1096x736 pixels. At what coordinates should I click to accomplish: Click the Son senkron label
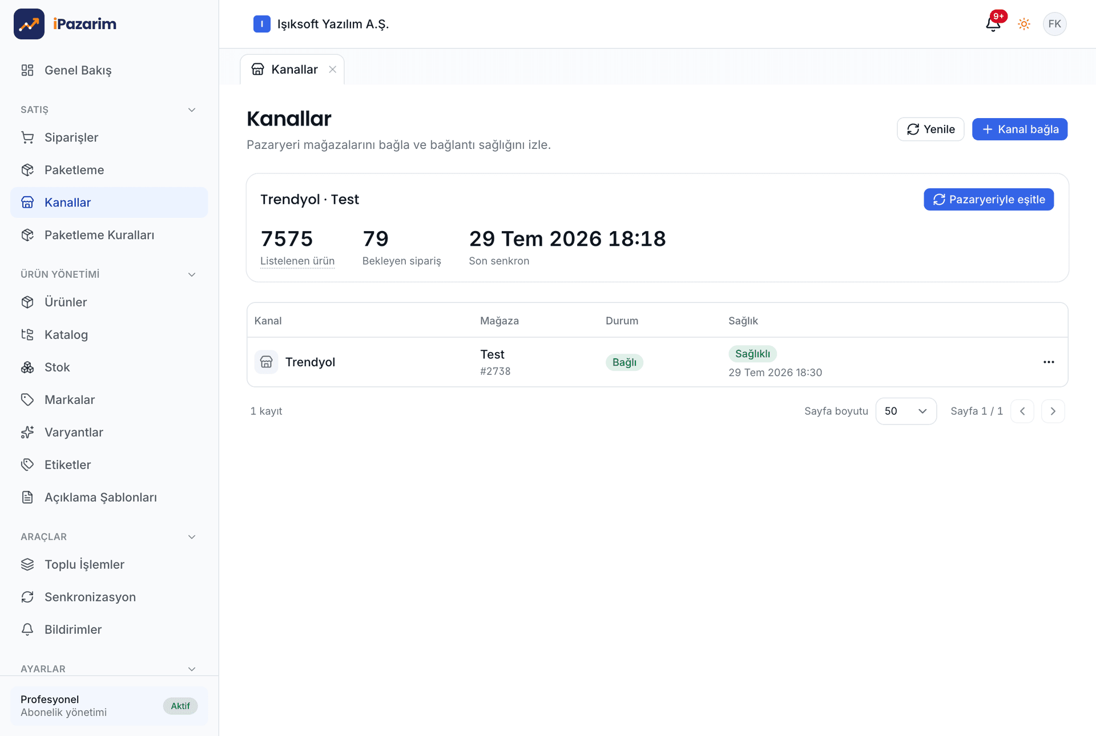coord(499,261)
